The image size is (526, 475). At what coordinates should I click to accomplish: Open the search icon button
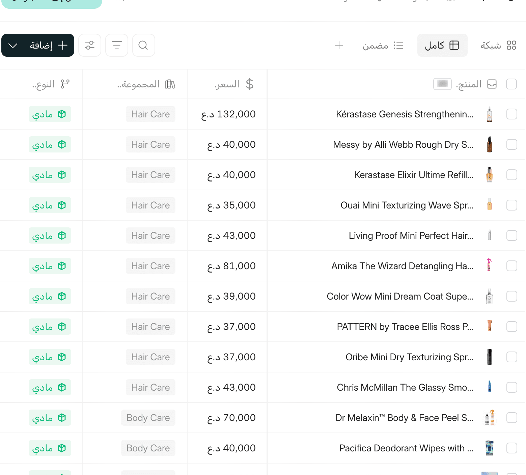pos(143,45)
